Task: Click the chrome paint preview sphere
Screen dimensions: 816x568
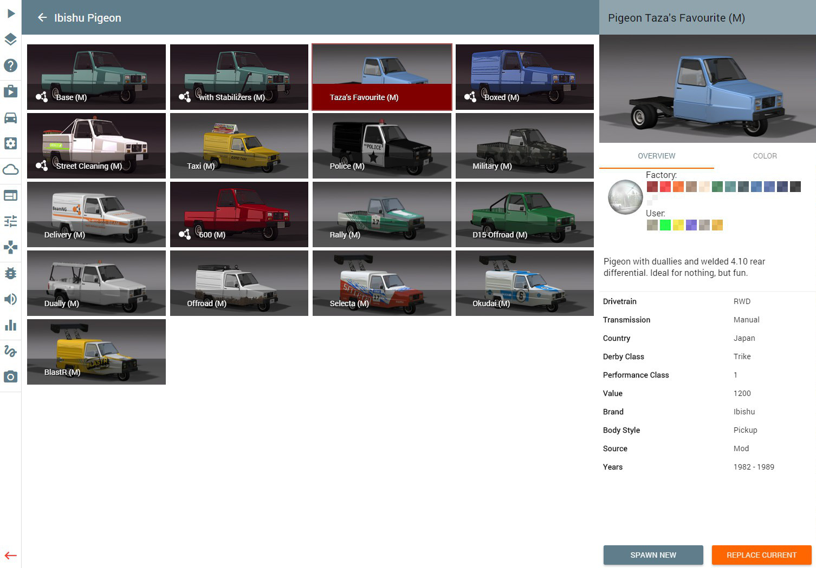Action: (x=625, y=197)
